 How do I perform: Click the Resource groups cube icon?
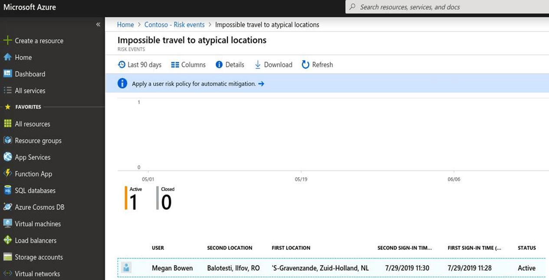(7, 140)
